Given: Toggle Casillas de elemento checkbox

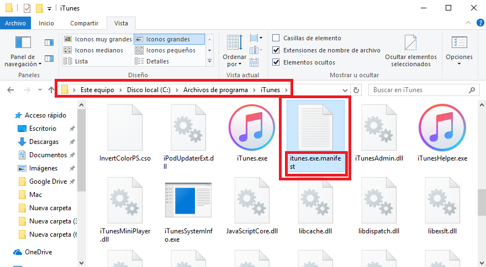Looking at the screenshot, I should (276, 38).
